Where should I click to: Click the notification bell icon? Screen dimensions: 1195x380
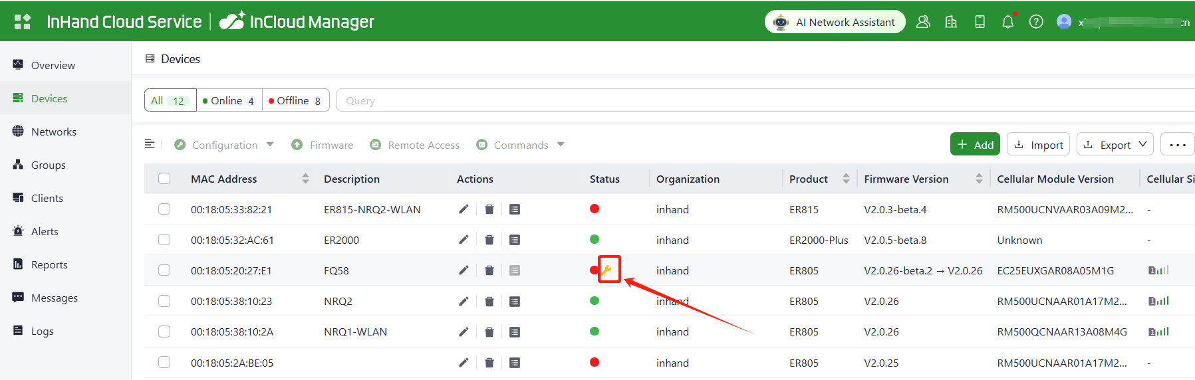click(1007, 22)
